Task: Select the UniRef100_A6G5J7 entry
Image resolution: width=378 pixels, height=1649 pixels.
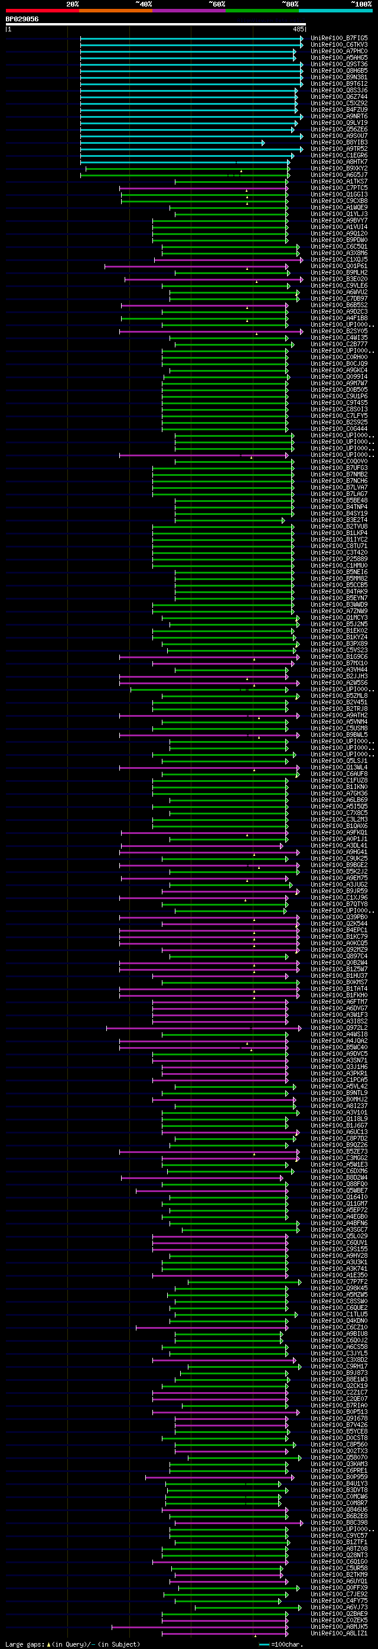Action: 339,175
